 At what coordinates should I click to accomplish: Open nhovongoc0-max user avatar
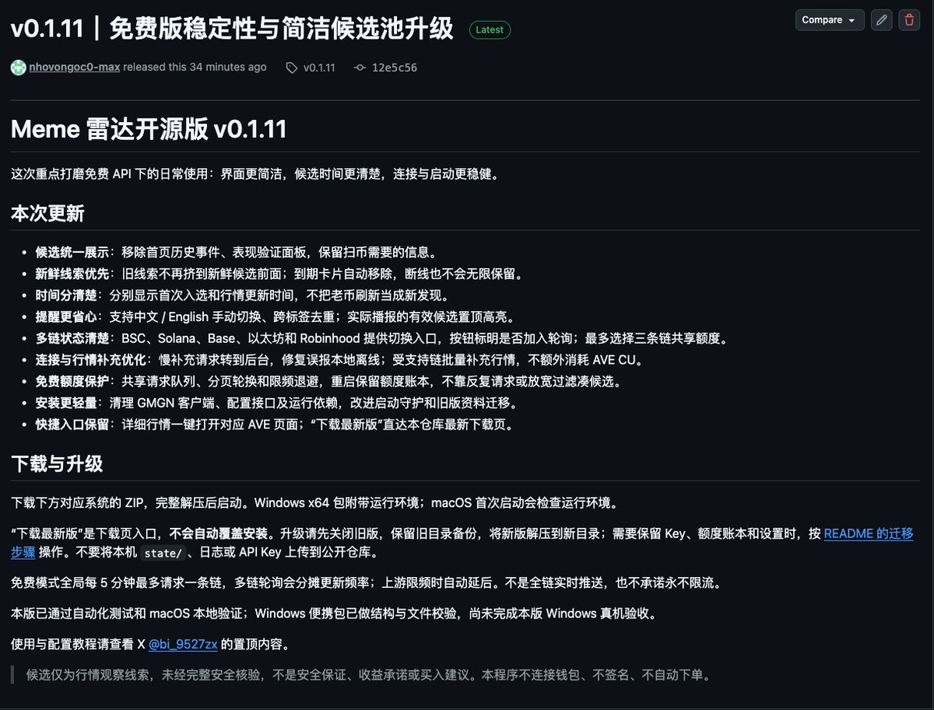click(x=18, y=68)
